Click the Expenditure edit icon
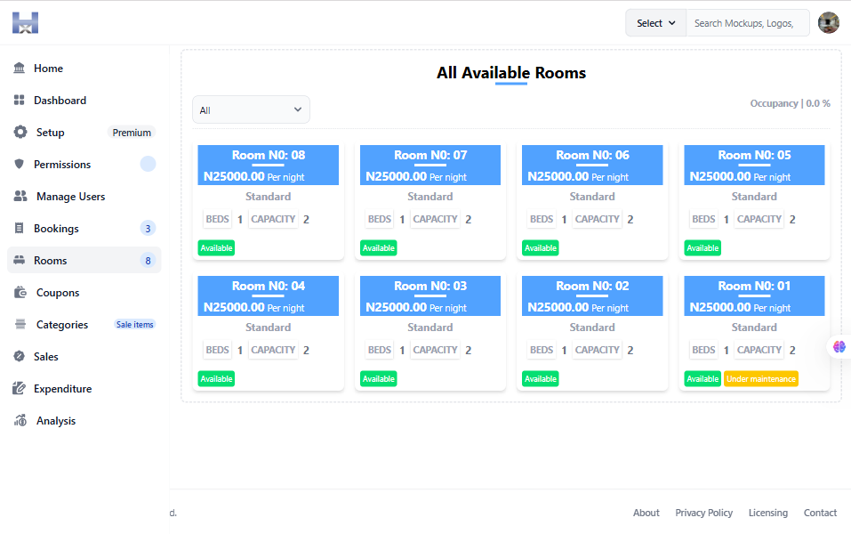 pos(20,389)
